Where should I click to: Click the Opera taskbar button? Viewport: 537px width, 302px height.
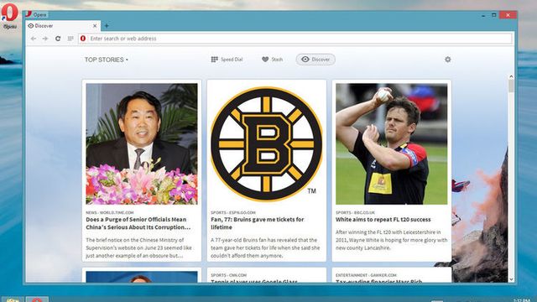37,299
